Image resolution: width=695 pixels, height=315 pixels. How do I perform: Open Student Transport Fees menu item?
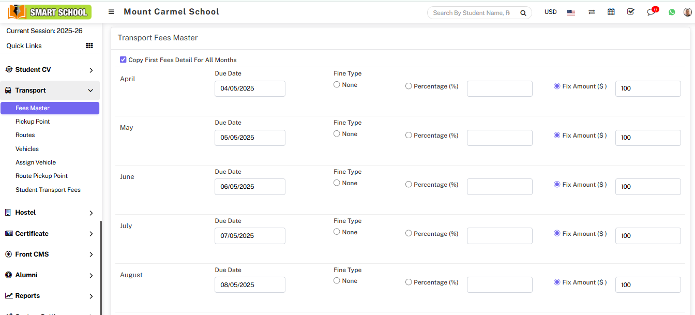point(48,190)
